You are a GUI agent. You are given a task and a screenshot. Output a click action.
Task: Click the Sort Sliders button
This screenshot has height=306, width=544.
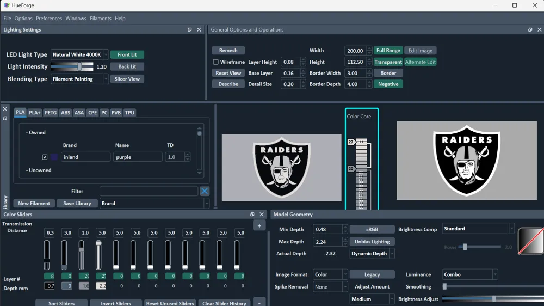[61, 303]
